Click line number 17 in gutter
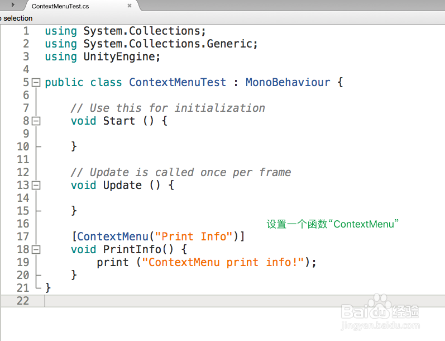445x341 pixels. tap(23, 236)
